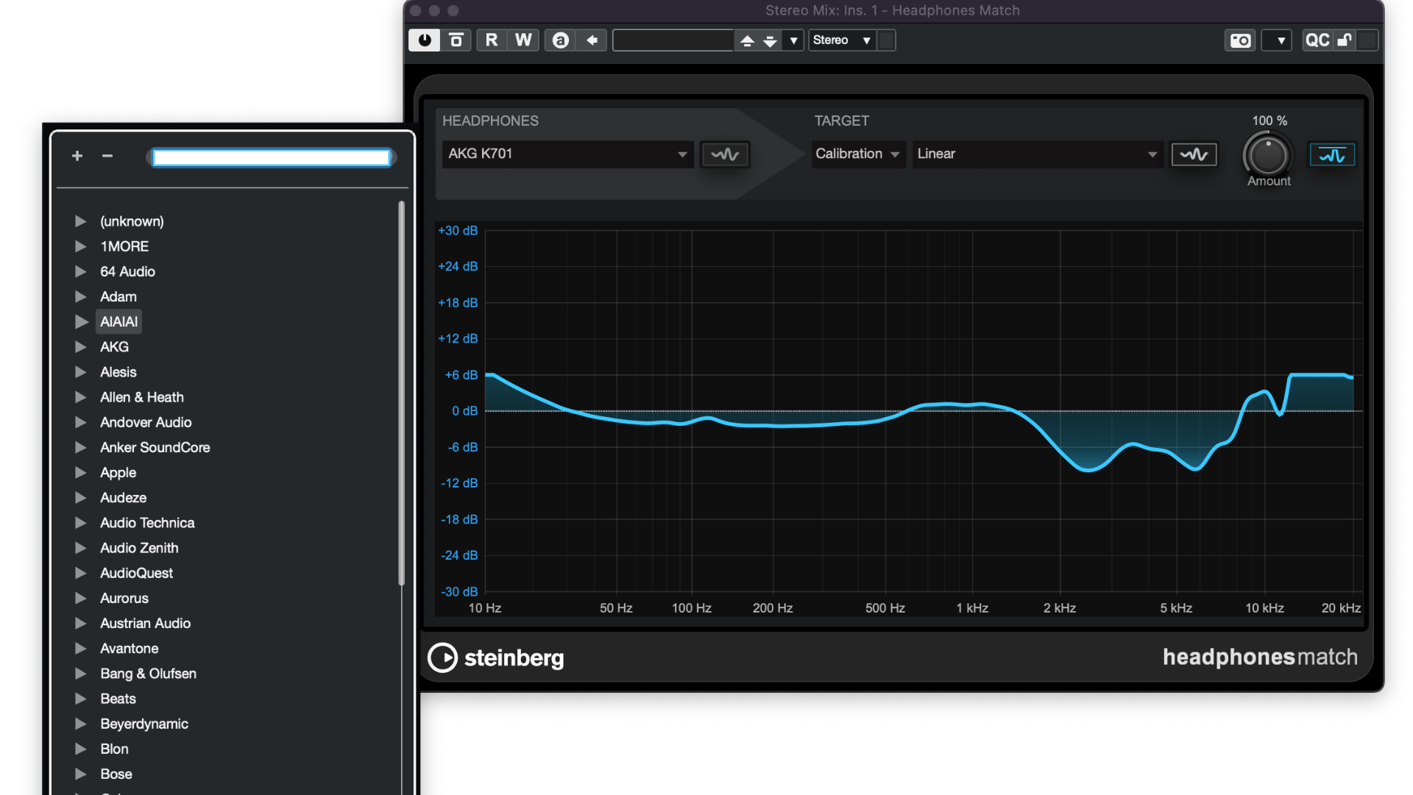Select Beats in the brand list
This screenshot has width=1413, height=795.
click(x=118, y=699)
